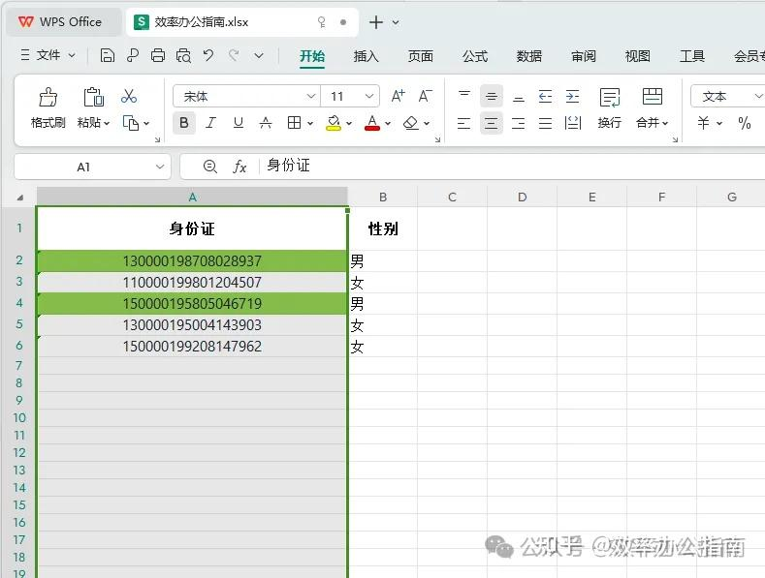The width and height of the screenshot is (765, 578).
Task: Click the Print Preview icon
Action: click(x=183, y=55)
